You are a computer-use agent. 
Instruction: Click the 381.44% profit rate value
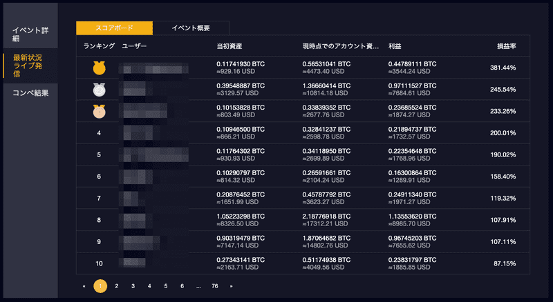point(503,68)
